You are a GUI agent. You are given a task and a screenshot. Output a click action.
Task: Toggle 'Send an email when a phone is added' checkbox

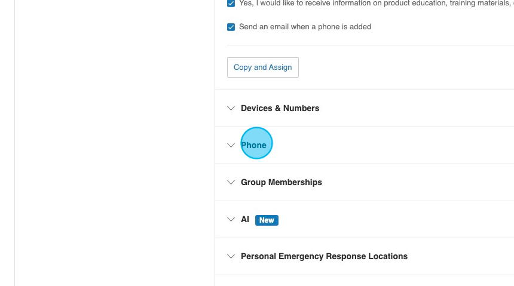(x=231, y=27)
